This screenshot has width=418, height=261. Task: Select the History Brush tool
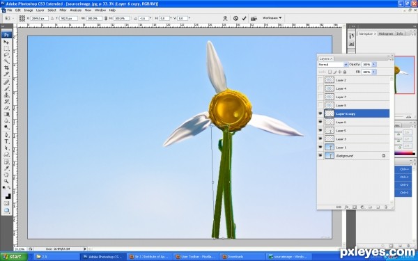[x=6, y=101]
